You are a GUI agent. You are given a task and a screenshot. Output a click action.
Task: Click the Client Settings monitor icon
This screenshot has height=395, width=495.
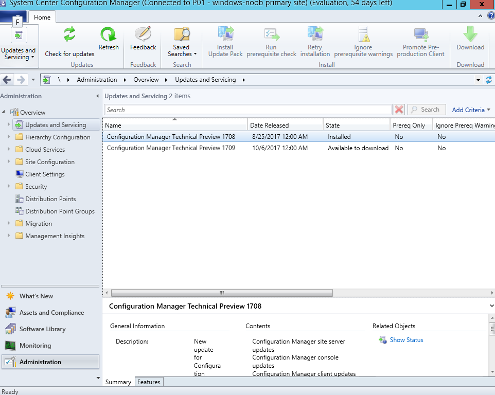tap(19, 174)
